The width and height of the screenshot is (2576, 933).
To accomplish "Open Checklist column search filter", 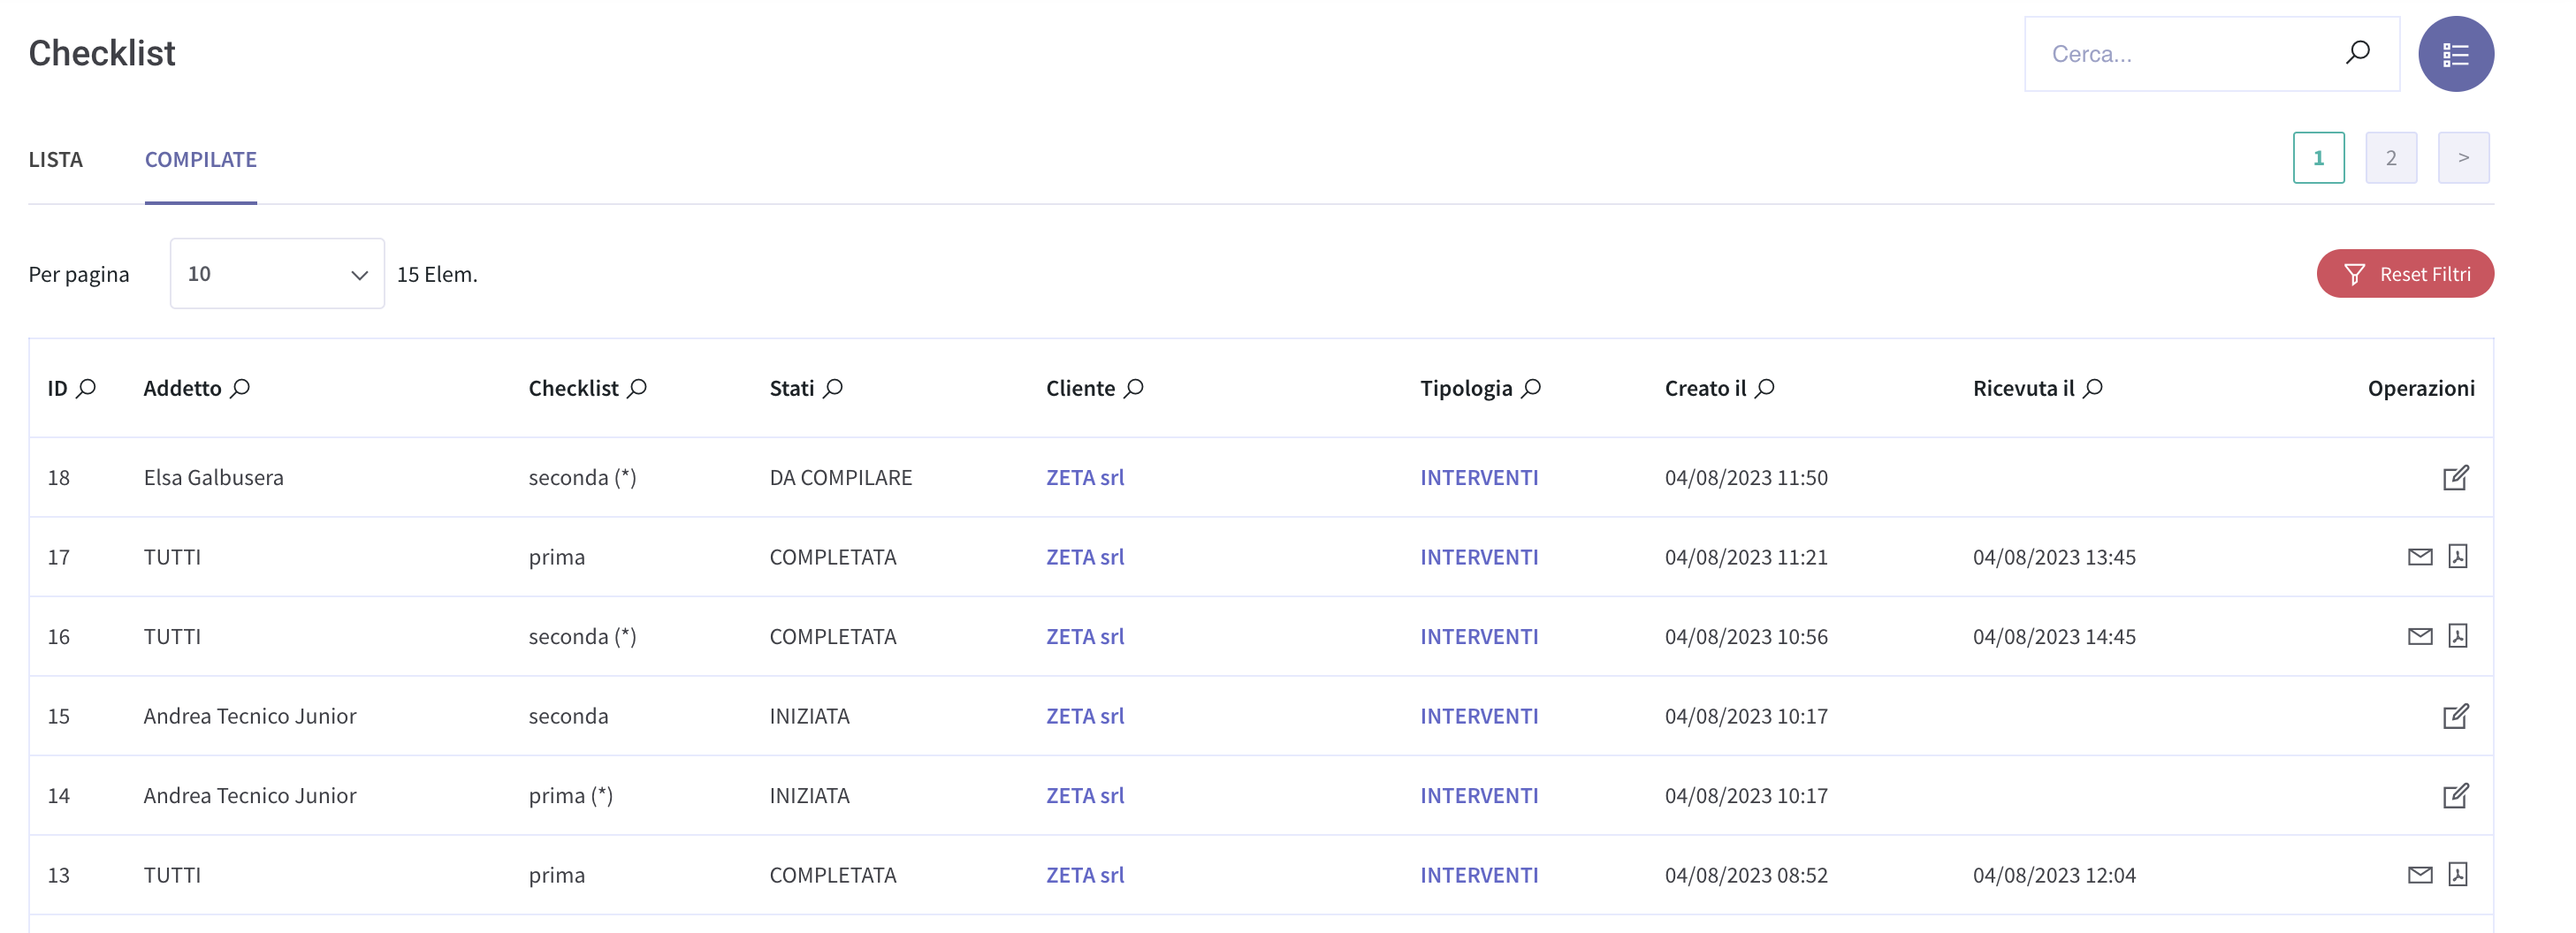I will tap(637, 388).
